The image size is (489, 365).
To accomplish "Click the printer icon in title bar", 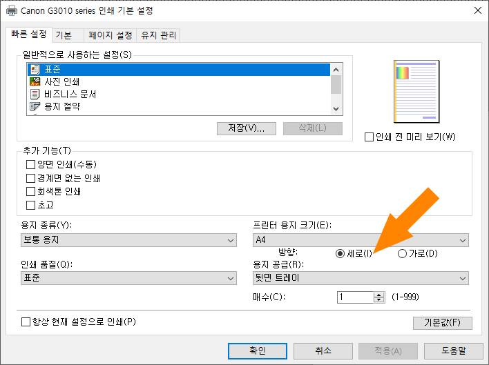I will click(12, 11).
